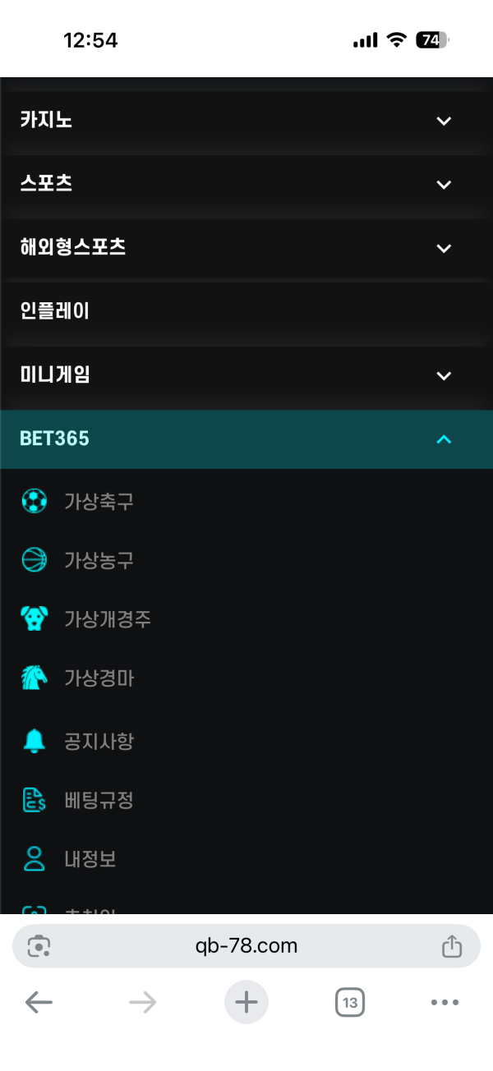Expand the 카지노 menu chevron

(444, 121)
